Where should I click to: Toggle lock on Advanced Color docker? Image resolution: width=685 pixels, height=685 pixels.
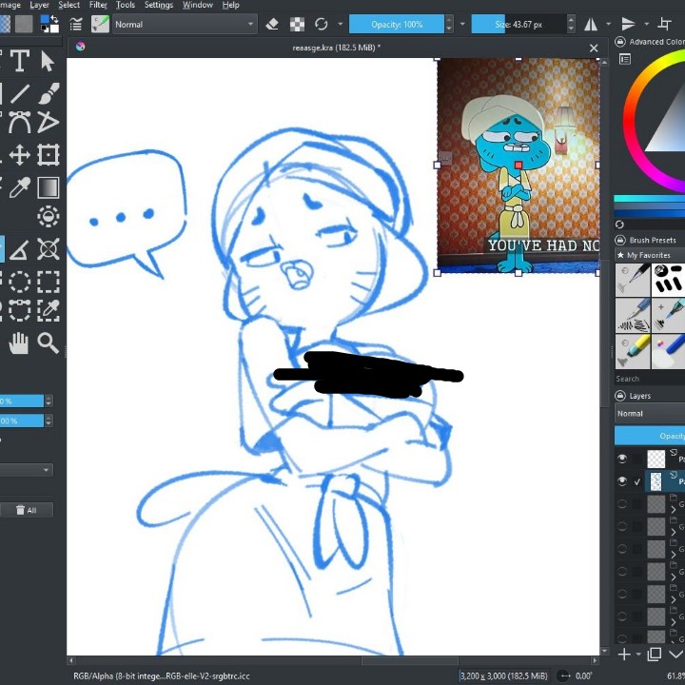click(x=620, y=42)
